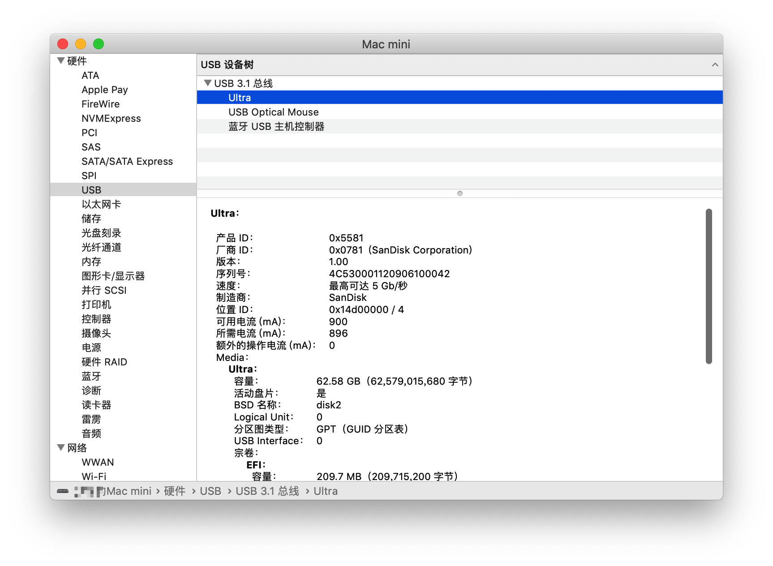Screen dimensions: 773x566
Task: Click 硬件 in the path bar
Action: [x=175, y=491]
